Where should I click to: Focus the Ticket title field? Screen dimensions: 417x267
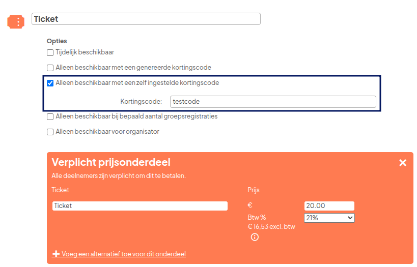tap(146, 19)
